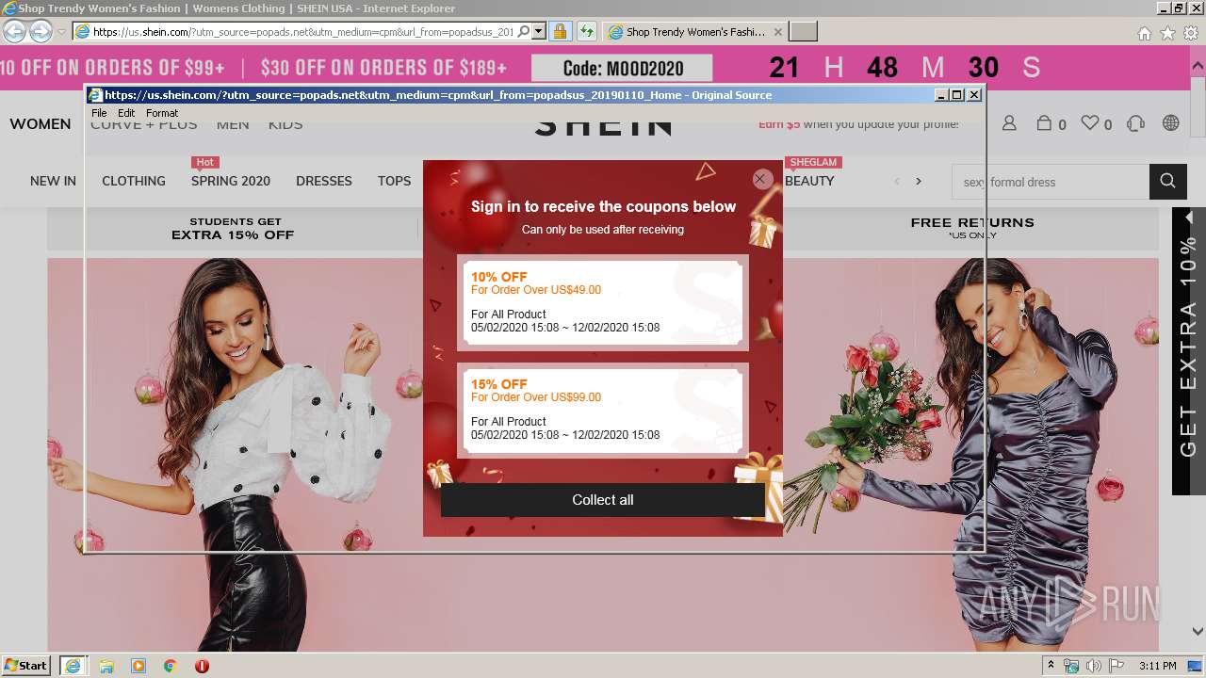Open the BEAUTY navigation item
The width and height of the screenshot is (1206, 678).
(809, 181)
